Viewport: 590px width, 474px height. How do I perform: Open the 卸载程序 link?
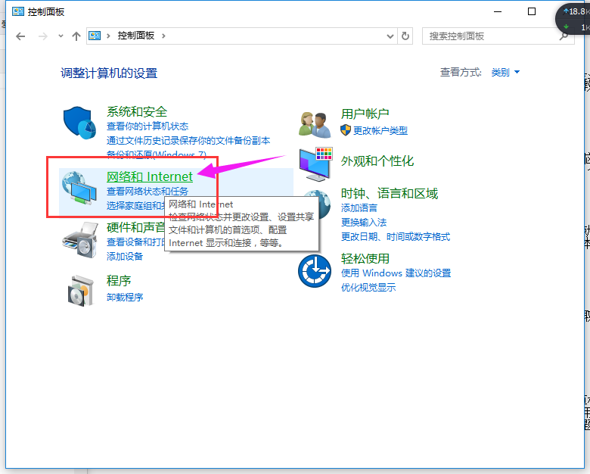pyautogui.click(x=125, y=298)
